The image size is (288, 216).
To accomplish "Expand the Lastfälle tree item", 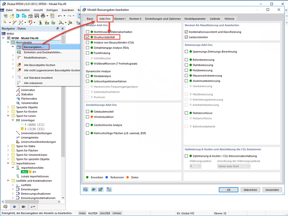I will (13, 185).
